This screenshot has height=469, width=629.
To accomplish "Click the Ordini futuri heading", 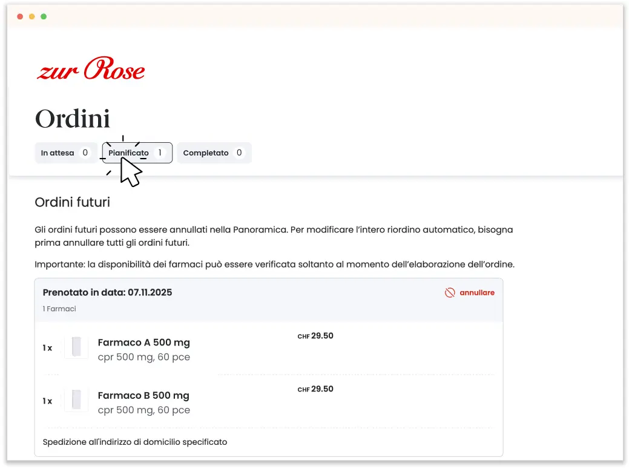I will point(72,202).
